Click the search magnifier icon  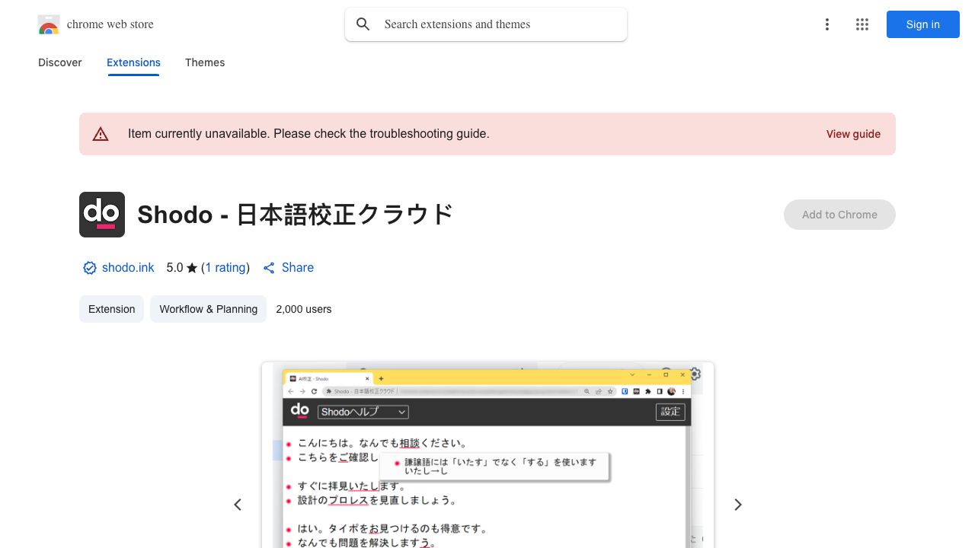tap(363, 24)
